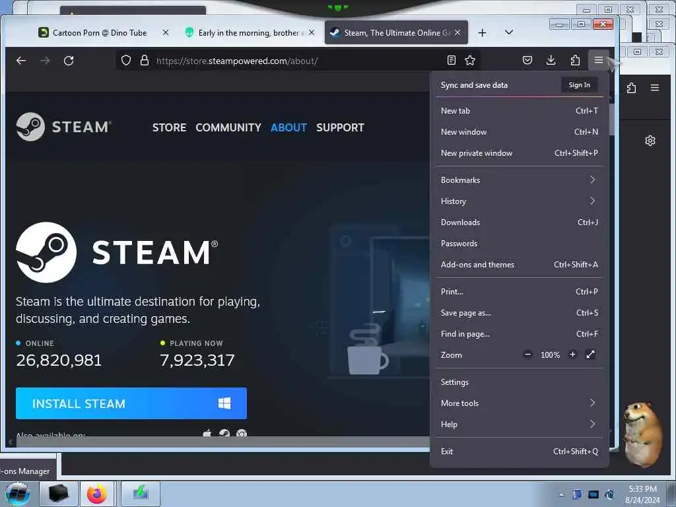
Task: Click the network tray icon
Action: pos(593,494)
